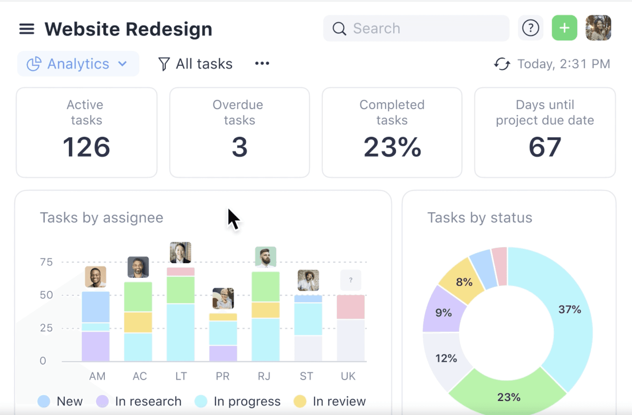Click the question mark help icon

(531, 28)
